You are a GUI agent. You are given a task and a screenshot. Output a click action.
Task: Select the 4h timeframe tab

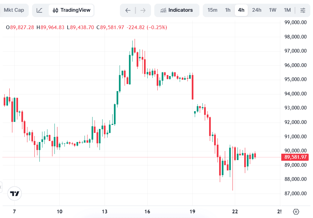point(241,10)
